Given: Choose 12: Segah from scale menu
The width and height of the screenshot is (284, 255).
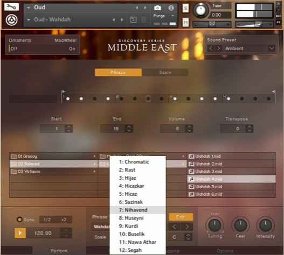Looking at the screenshot, I should [x=137, y=250].
